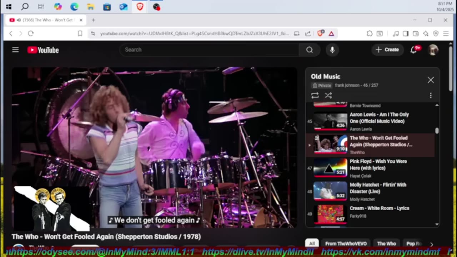This screenshot has height=257, width=457.
Task: Open site settings icon in address bar
Action: click(93, 34)
